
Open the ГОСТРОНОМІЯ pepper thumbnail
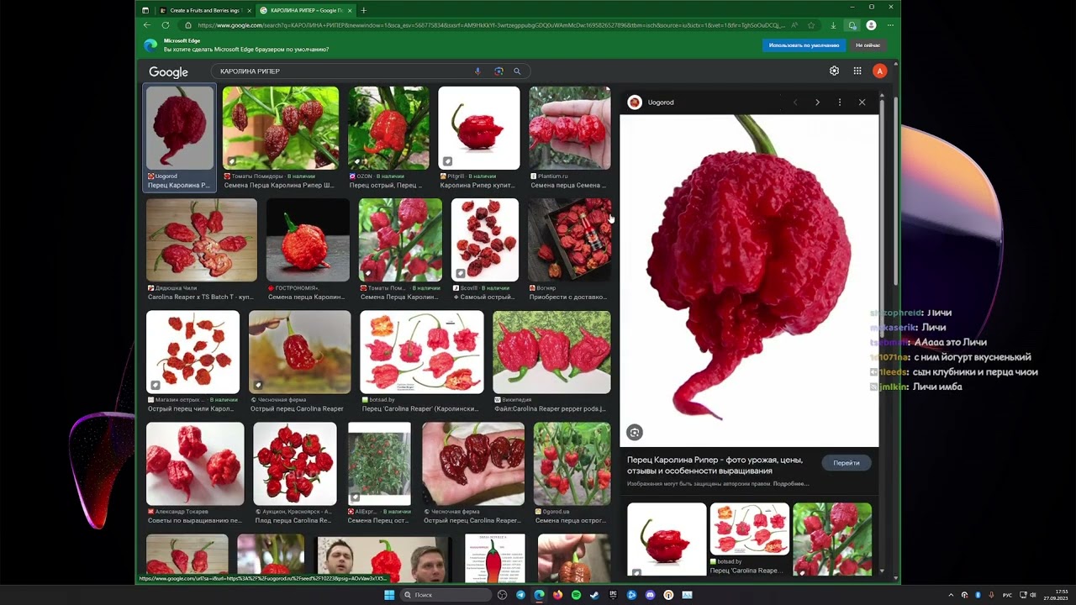coord(308,239)
